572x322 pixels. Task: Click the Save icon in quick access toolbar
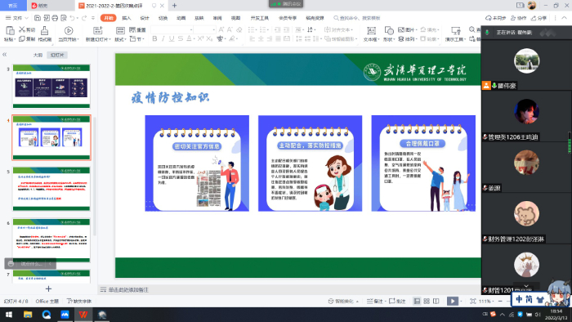click(x=38, y=18)
